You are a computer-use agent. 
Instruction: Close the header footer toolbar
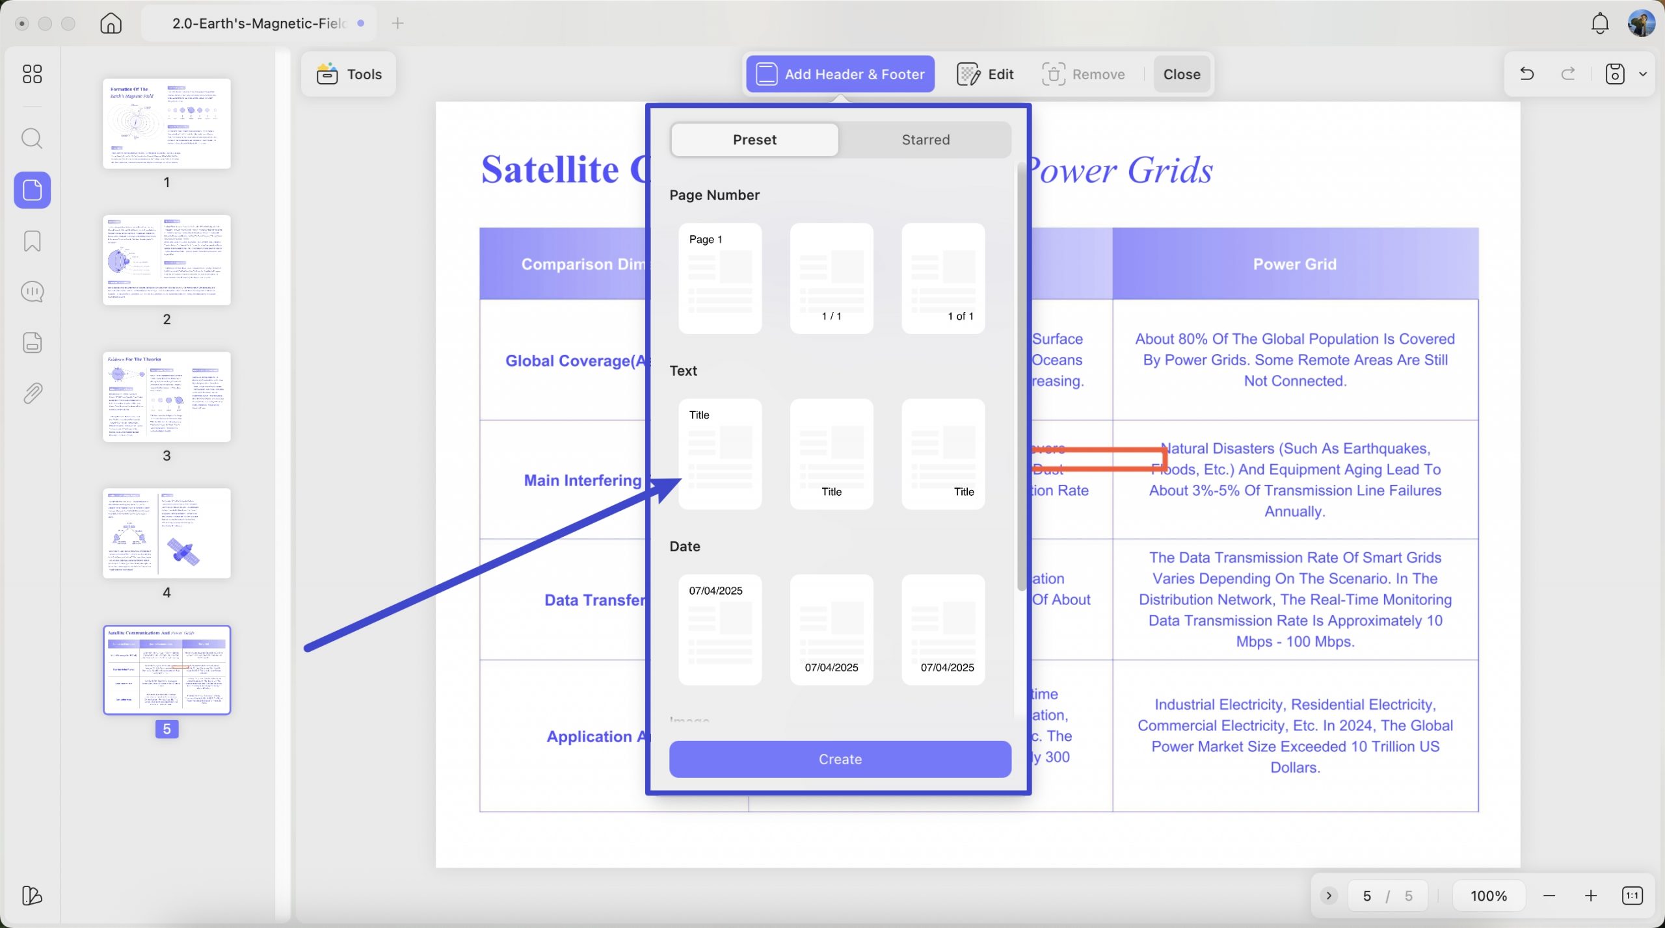pyautogui.click(x=1181, y=74)
